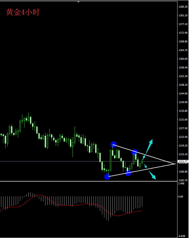Click the chart shift triangle marker at top
Viewport: 189px width, 238px height.
tap(78, 2)
